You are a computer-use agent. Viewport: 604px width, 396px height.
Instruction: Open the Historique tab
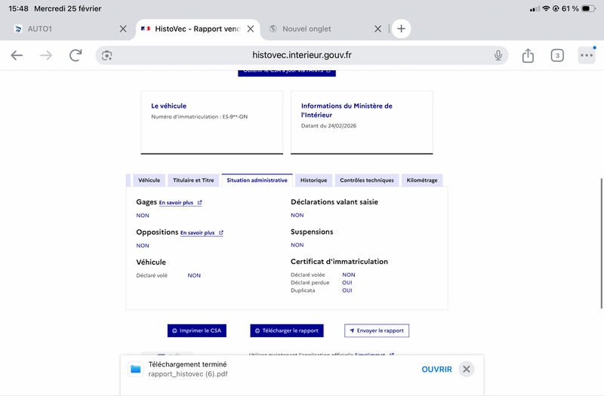click(313, 180)
